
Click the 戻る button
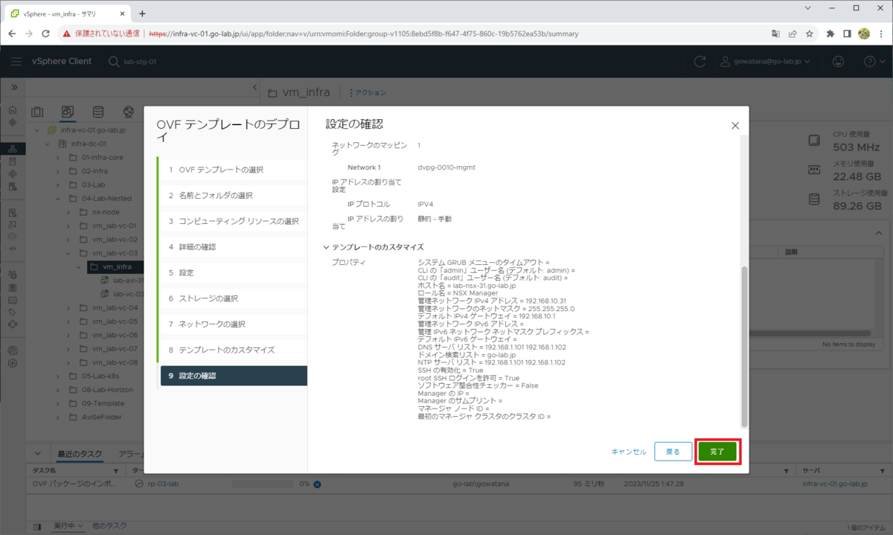(673, 452)
